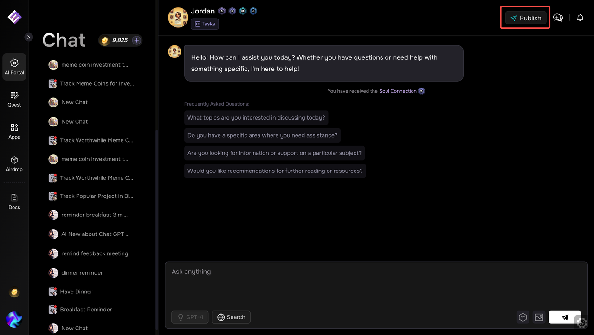Send the message with arrow button

click(x=565, y=317)
